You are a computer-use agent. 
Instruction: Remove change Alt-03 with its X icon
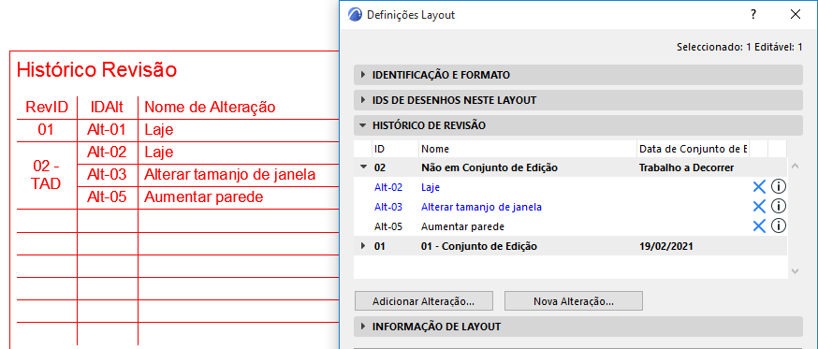click(x=758, y=207)
